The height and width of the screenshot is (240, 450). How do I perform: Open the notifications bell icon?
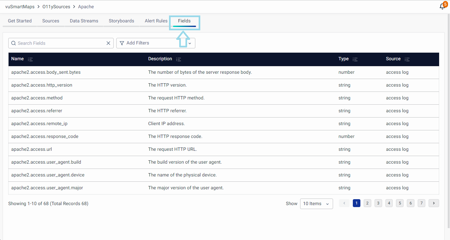point(442,7)
